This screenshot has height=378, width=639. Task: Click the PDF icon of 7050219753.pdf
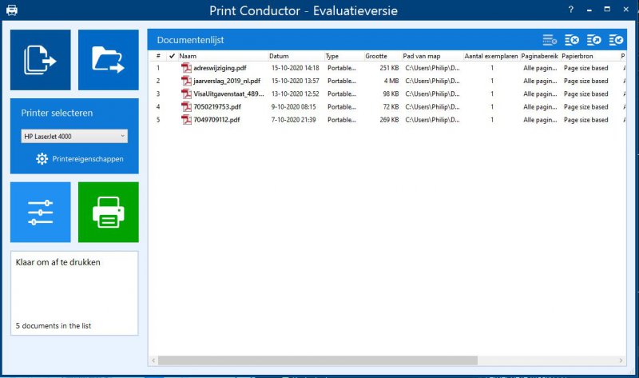(186, 107)
